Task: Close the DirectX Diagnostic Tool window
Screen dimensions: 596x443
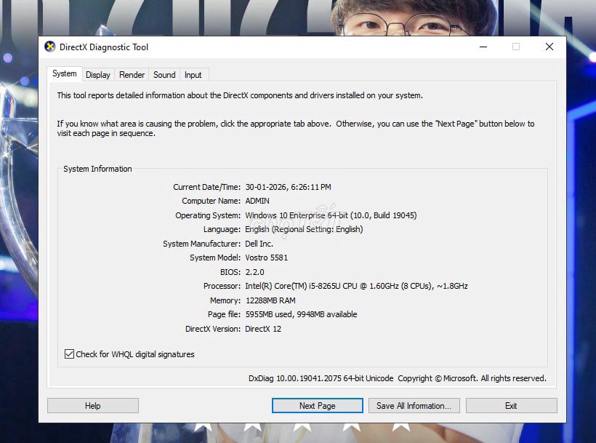Action: click(549, 47)
